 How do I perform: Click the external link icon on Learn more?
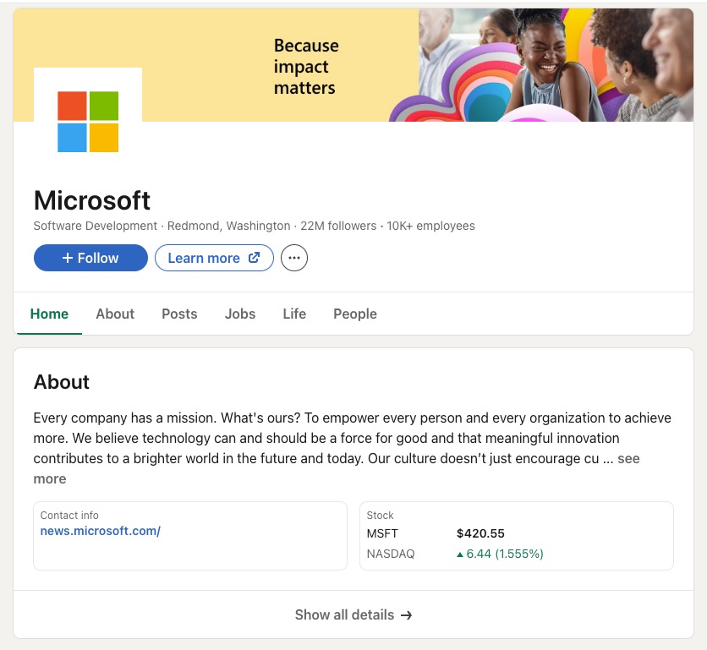pyautogui.click(x=253, y=258)
